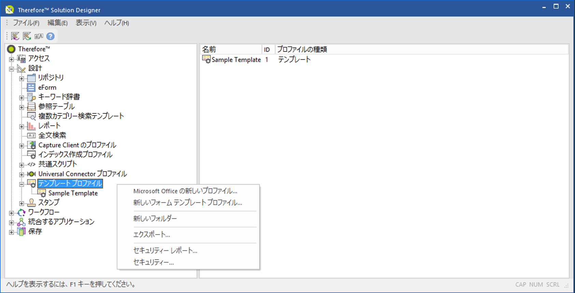
Task: Click the 参照テーブル icon
Action: pos(31,107)
